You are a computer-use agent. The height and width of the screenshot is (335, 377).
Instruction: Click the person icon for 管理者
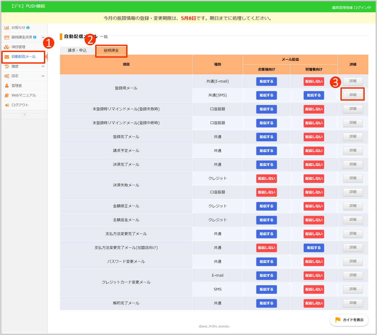point(7,86)
